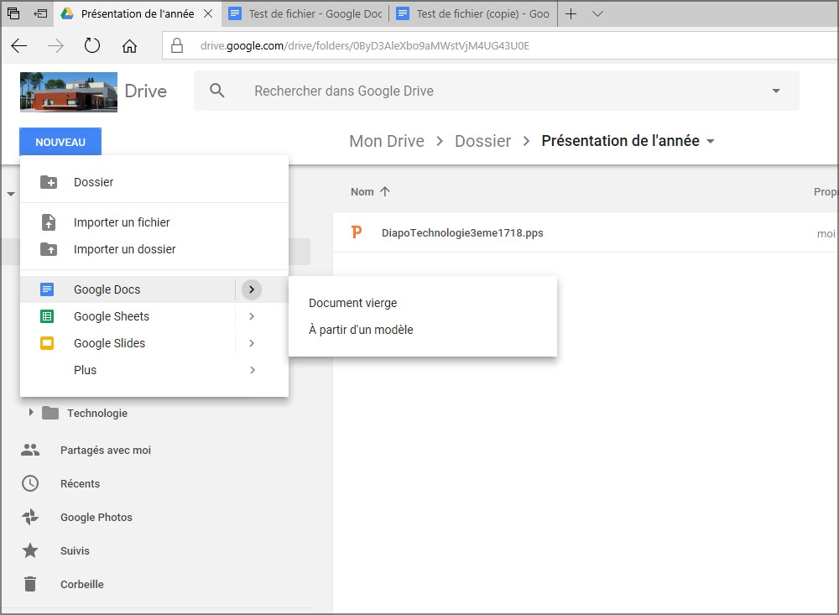This screenshot has height=615, width=839.
Task: Sort by Nom column header
Action: pyautogui.click(x=362, y=191)
